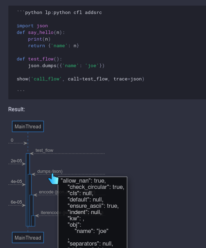The height and width of the screenshot is (248, 206).
Task: Click the 'def say_hello(n):' line
Action: [41, 33]
